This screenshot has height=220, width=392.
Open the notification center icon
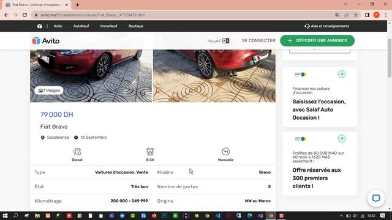pos(382,216)
